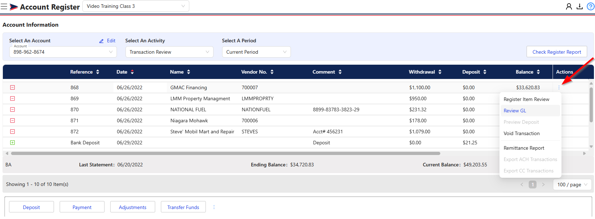Click horizontal scrollbar right arrow
The image size is (595, 219).
coord(584,154)
